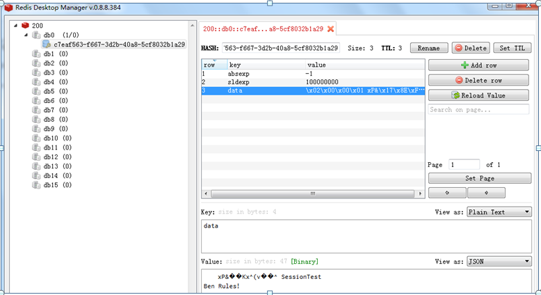Click the Add row button
541x295 pixels.
pos(478,65)
